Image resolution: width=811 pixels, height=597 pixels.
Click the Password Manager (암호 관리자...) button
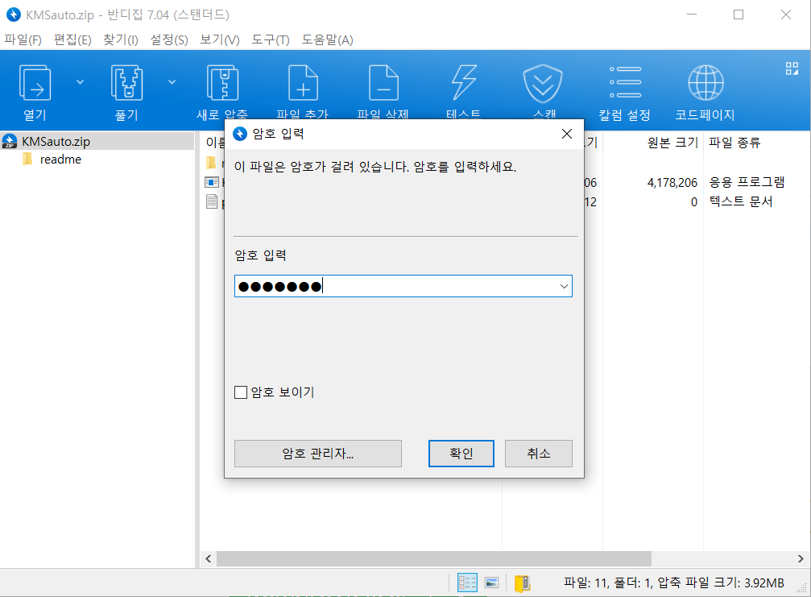click(318, 454)
